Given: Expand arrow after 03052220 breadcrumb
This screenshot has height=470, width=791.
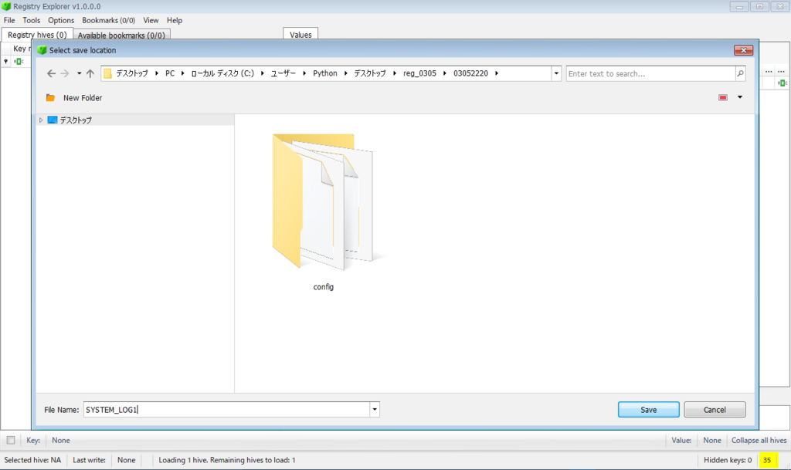Looking at the screenshot, I should point(497,73).
